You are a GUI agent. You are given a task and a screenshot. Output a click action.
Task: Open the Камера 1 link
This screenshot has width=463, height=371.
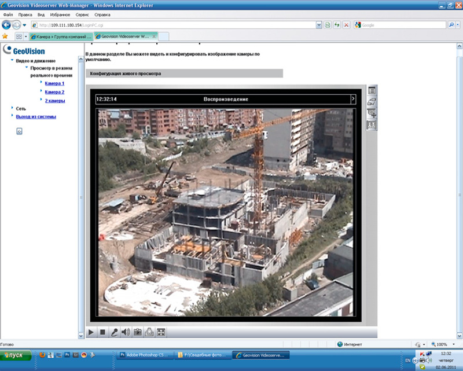tap(54, 83)
